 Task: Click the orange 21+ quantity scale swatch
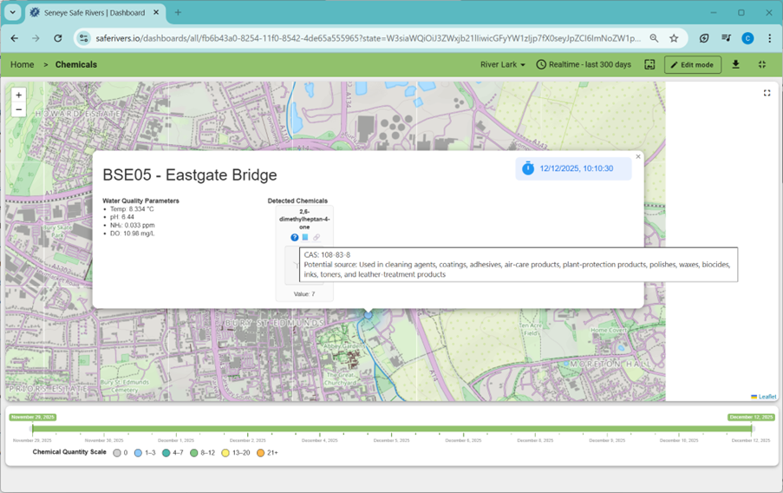(260, 453)
